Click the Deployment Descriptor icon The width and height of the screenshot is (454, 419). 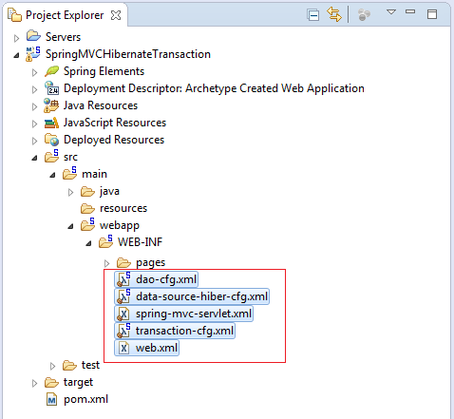51,88
